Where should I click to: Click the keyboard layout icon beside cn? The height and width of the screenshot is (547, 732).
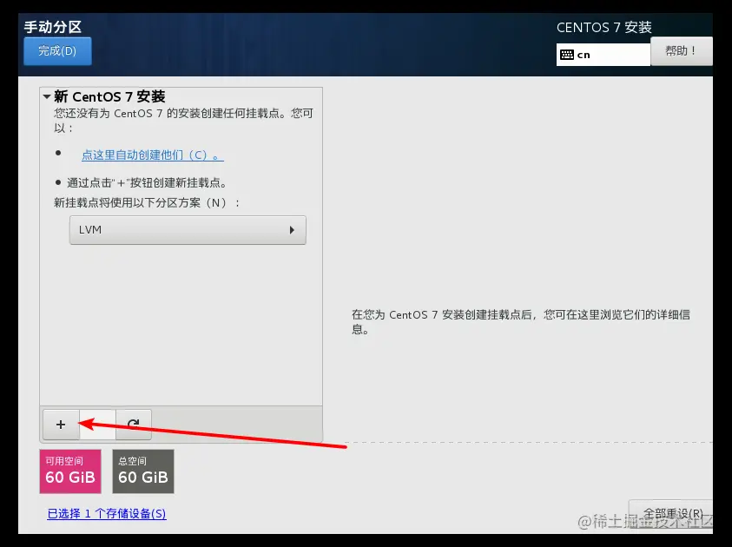(567, 55)
